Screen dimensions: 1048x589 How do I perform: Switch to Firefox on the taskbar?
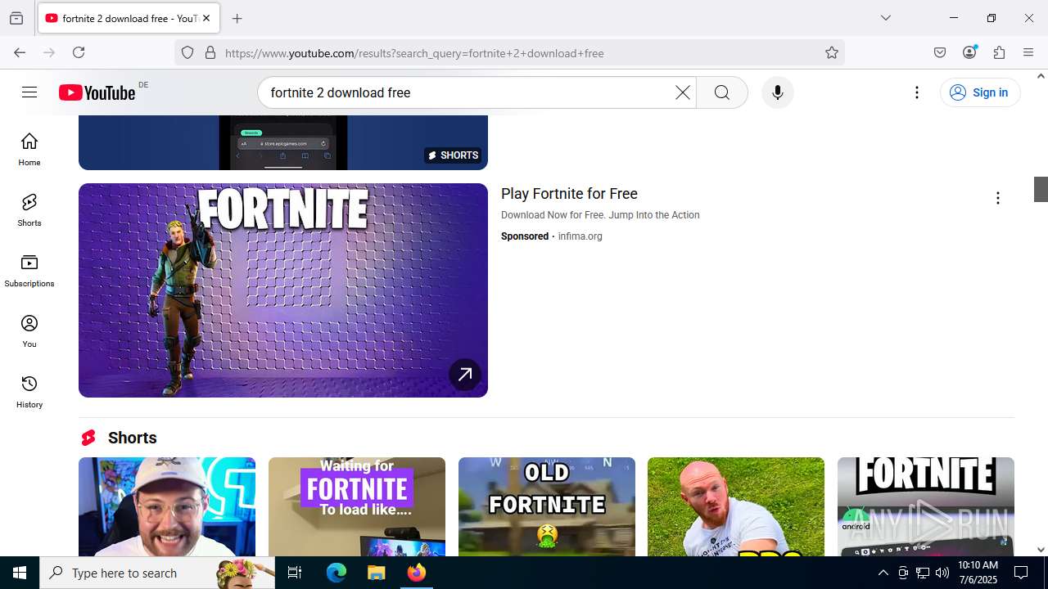pos(416,573)
